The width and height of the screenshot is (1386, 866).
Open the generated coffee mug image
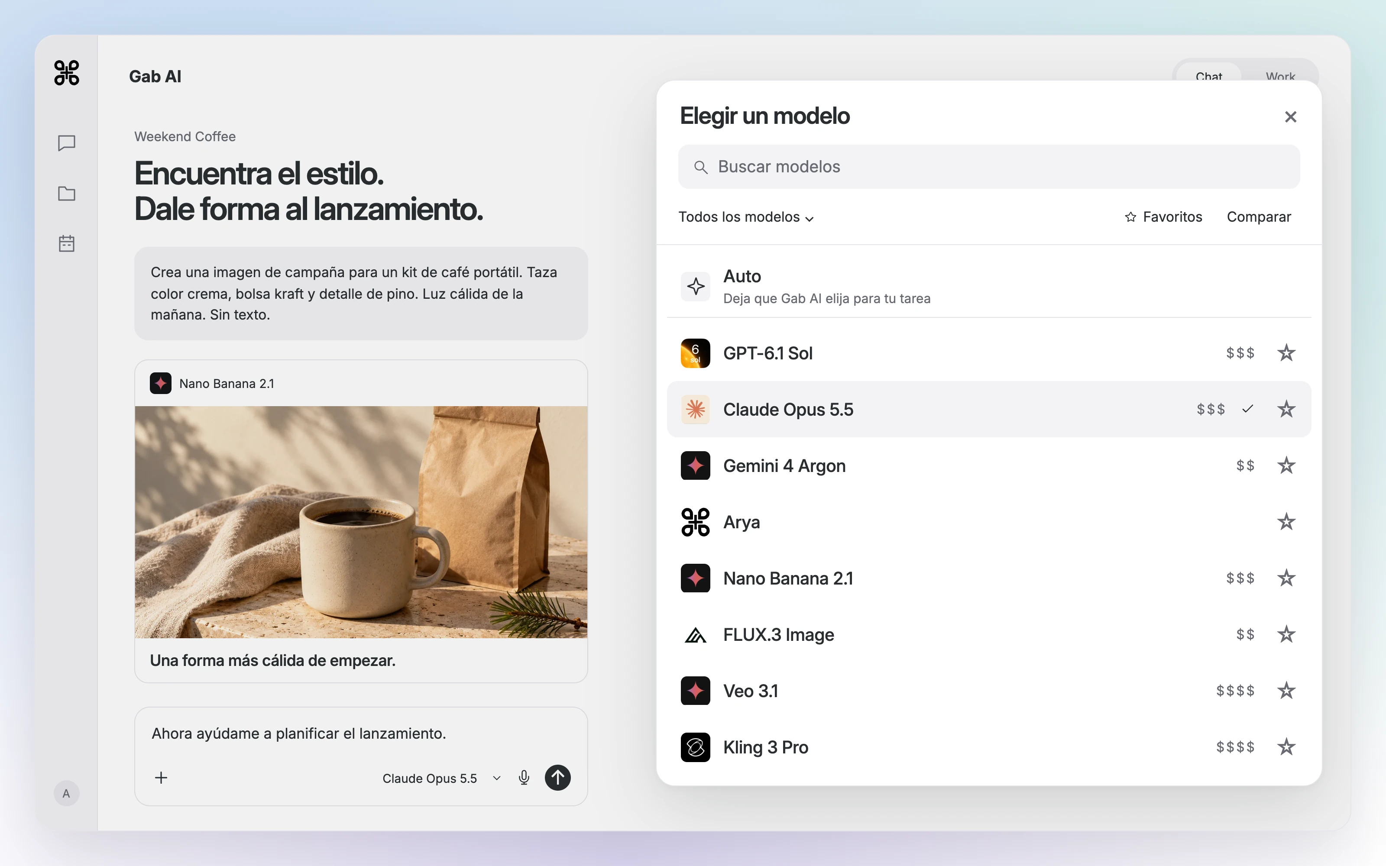[361, 522]
